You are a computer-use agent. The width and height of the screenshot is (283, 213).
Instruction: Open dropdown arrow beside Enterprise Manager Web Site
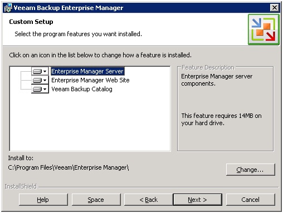(45, 80)
